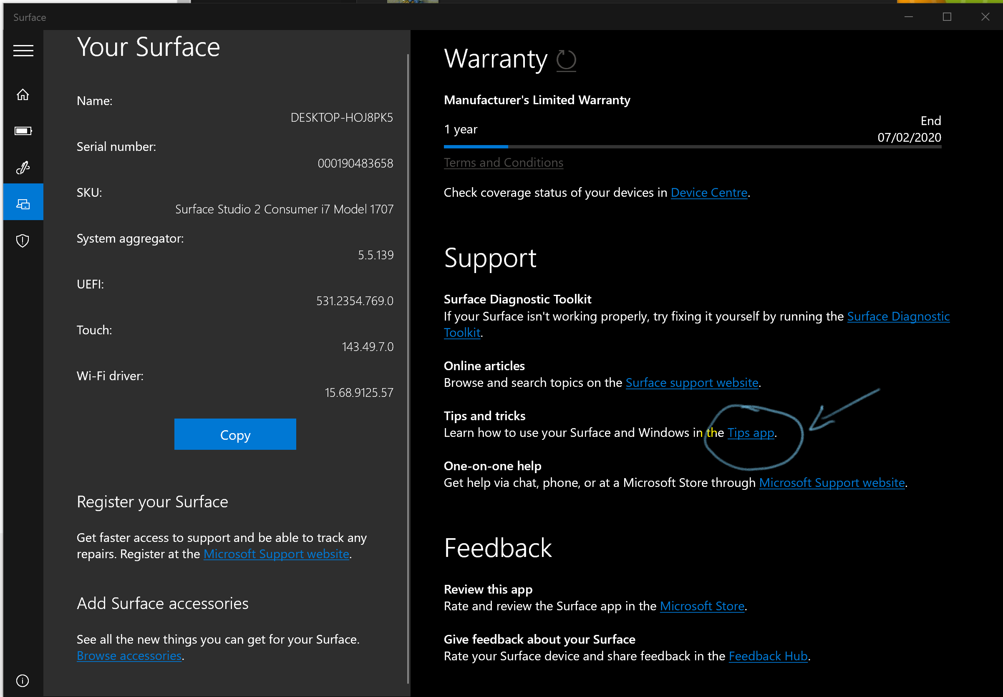Image resolution: width=1003 pixels, height=697 pixels.
Task: Open the Surface Diagnostic Toolkit link
Action: [x=898, y=316]
